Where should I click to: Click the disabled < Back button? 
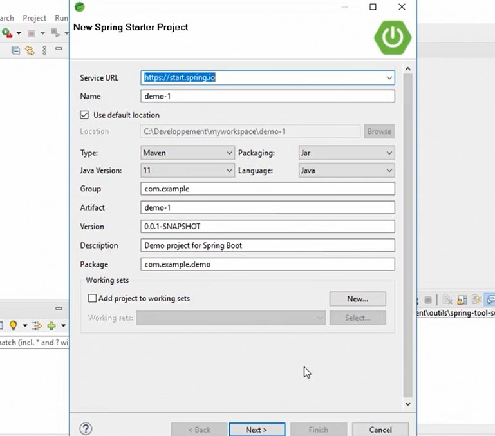tap(199, 430)
